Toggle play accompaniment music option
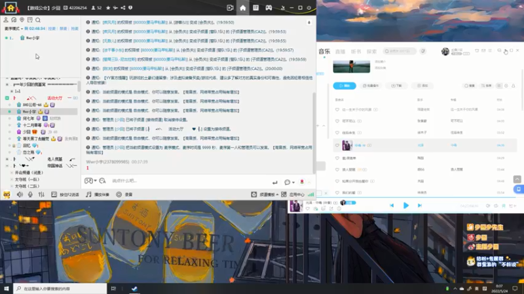 point(98,194)
